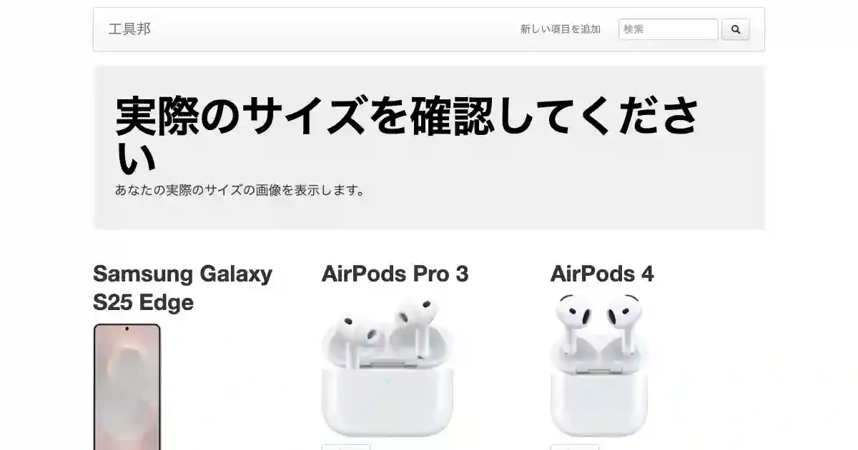
Task: Click the 実際のサイズを確認してください headline
Action: pyautogui.click(x=408, y=135)
